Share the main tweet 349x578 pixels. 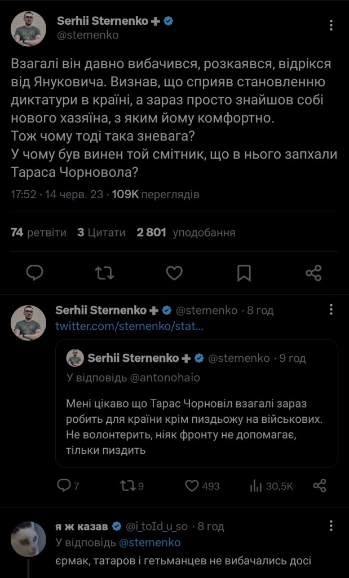pyautogui.click(x=313, y=273)
